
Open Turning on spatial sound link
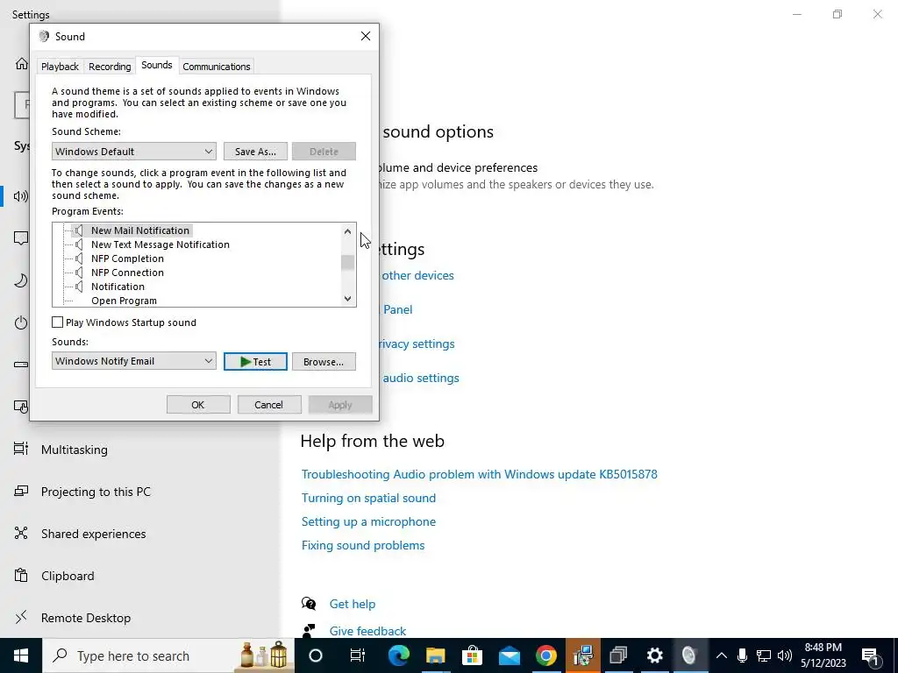[369, 498]
